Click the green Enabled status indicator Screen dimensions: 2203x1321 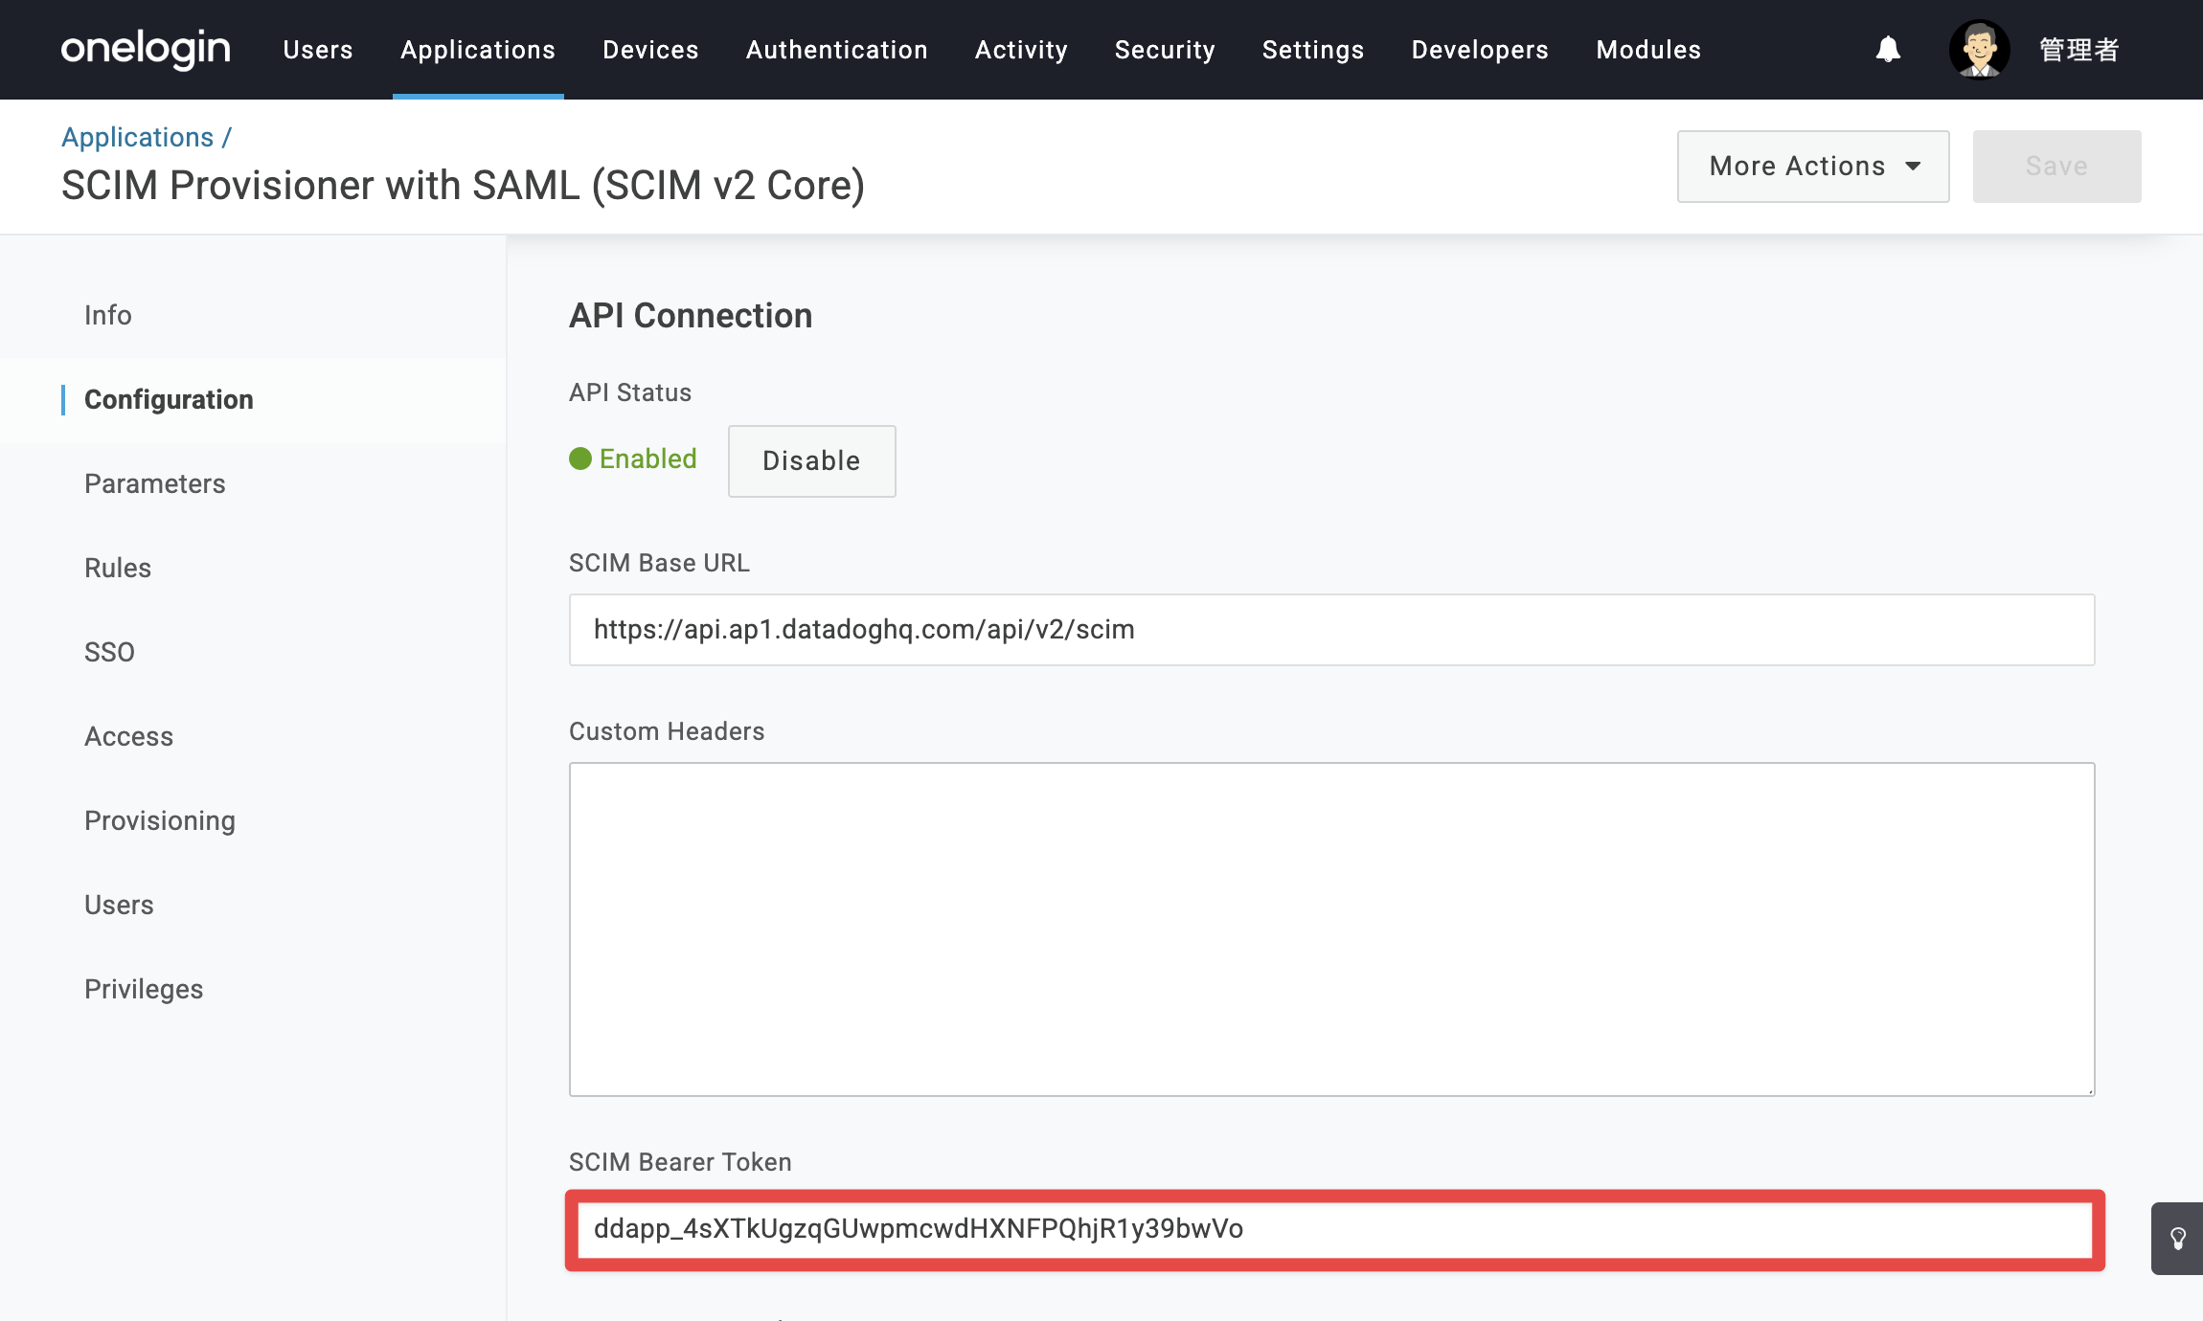pos(633,459)
